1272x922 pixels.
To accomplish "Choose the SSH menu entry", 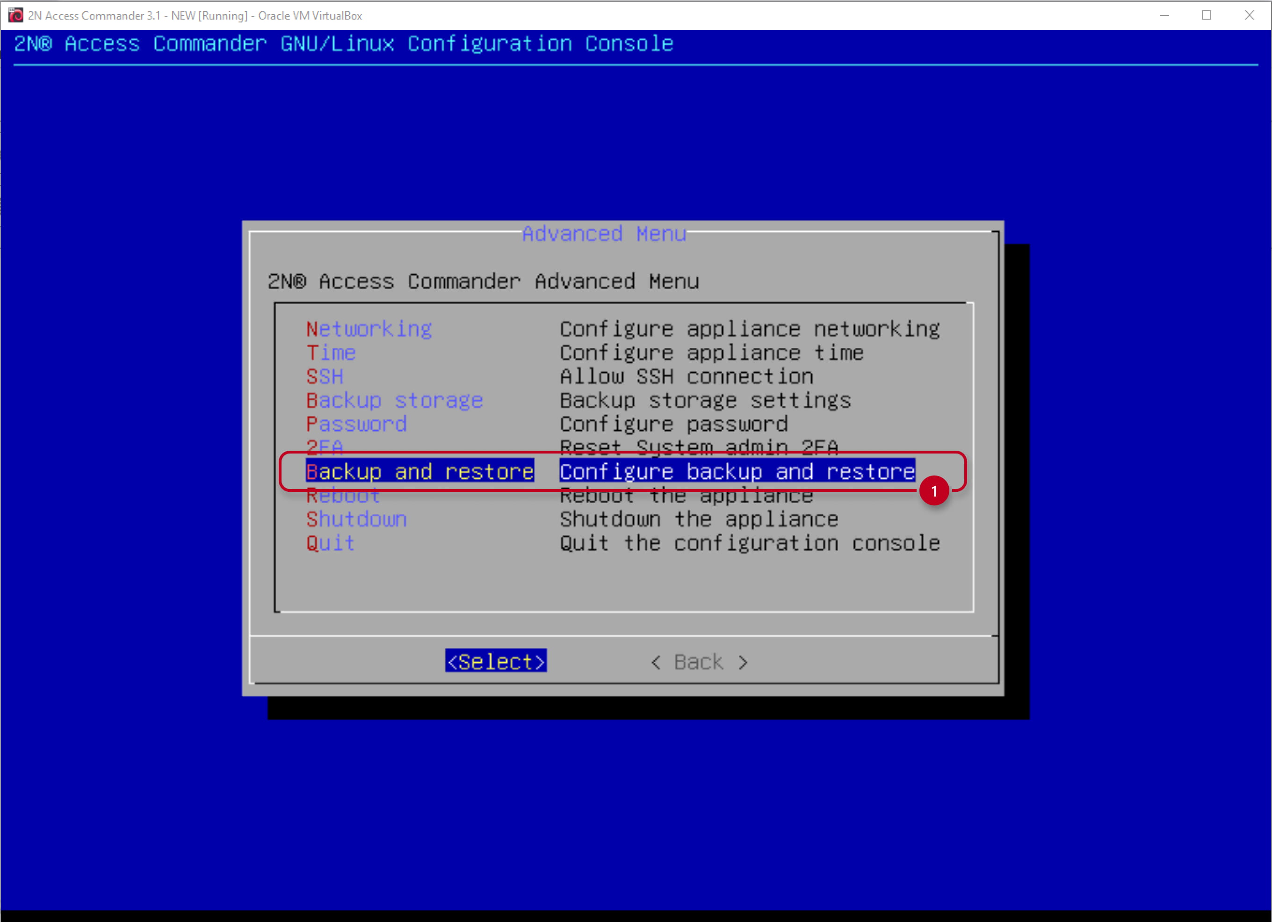I will click(324, 376).
